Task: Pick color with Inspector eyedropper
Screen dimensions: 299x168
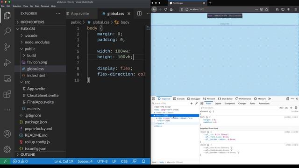Action: (x=196, y=104)
